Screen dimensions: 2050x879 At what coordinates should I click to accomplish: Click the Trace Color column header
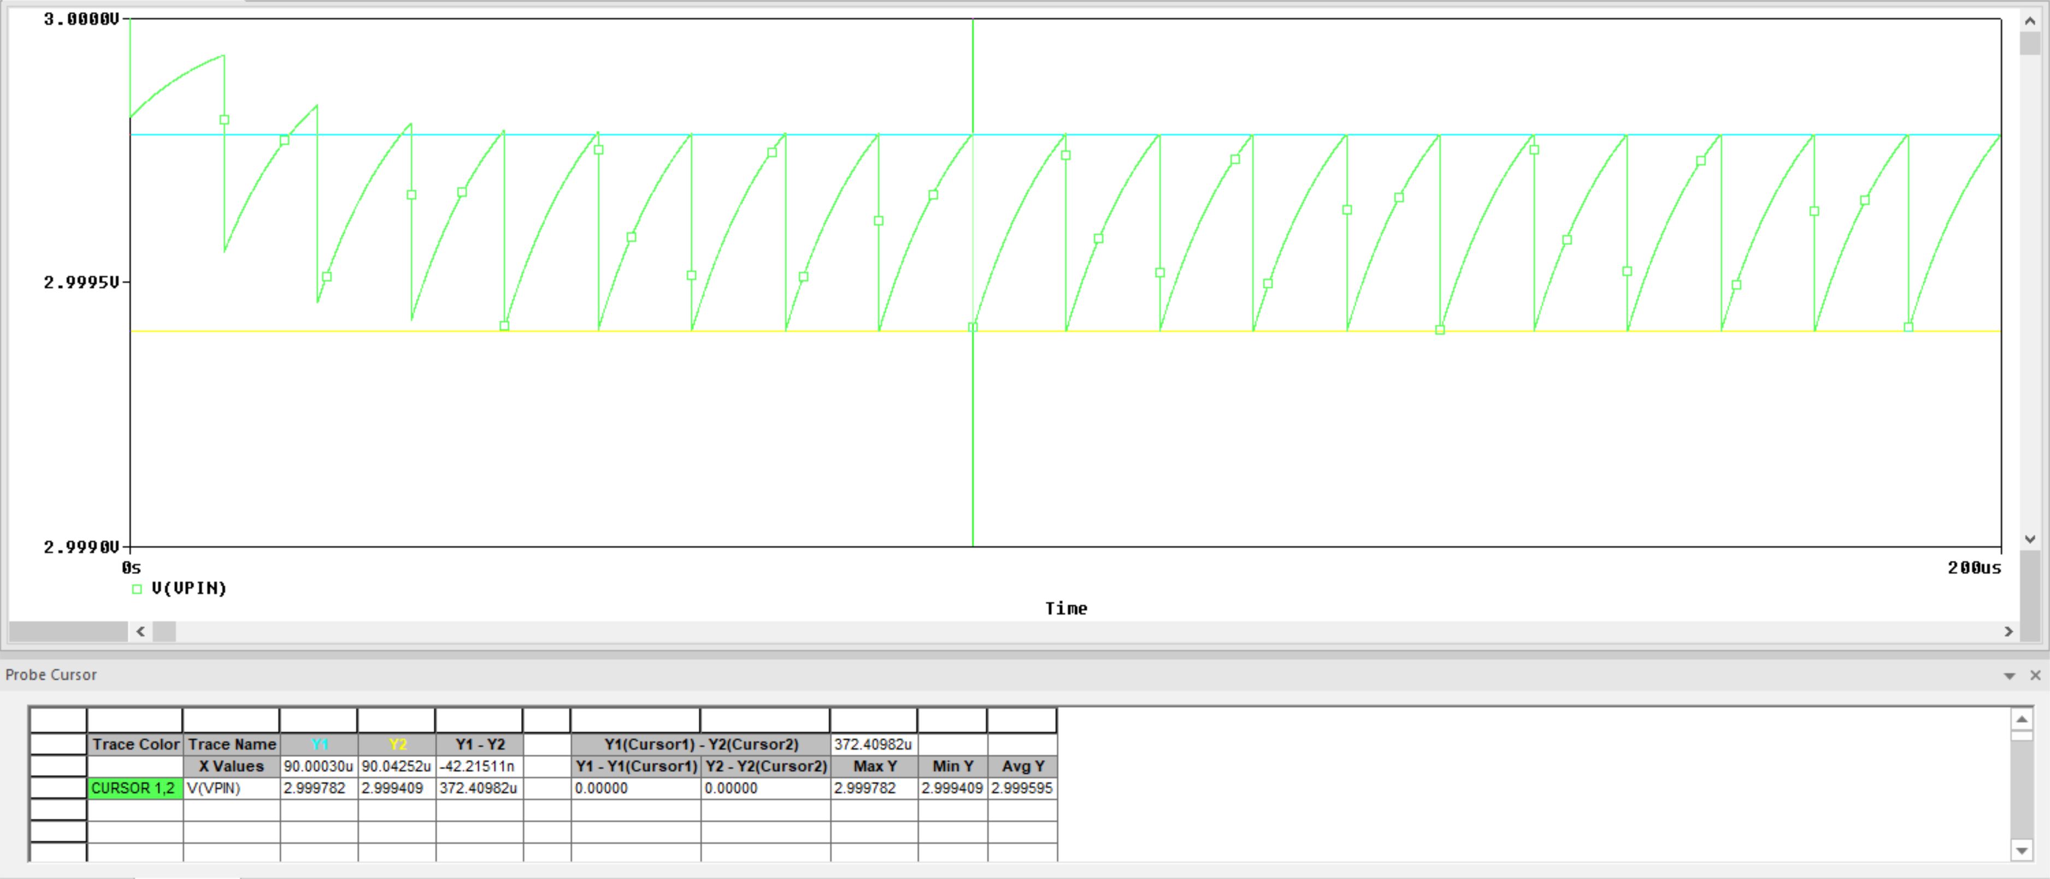(134, 745)
